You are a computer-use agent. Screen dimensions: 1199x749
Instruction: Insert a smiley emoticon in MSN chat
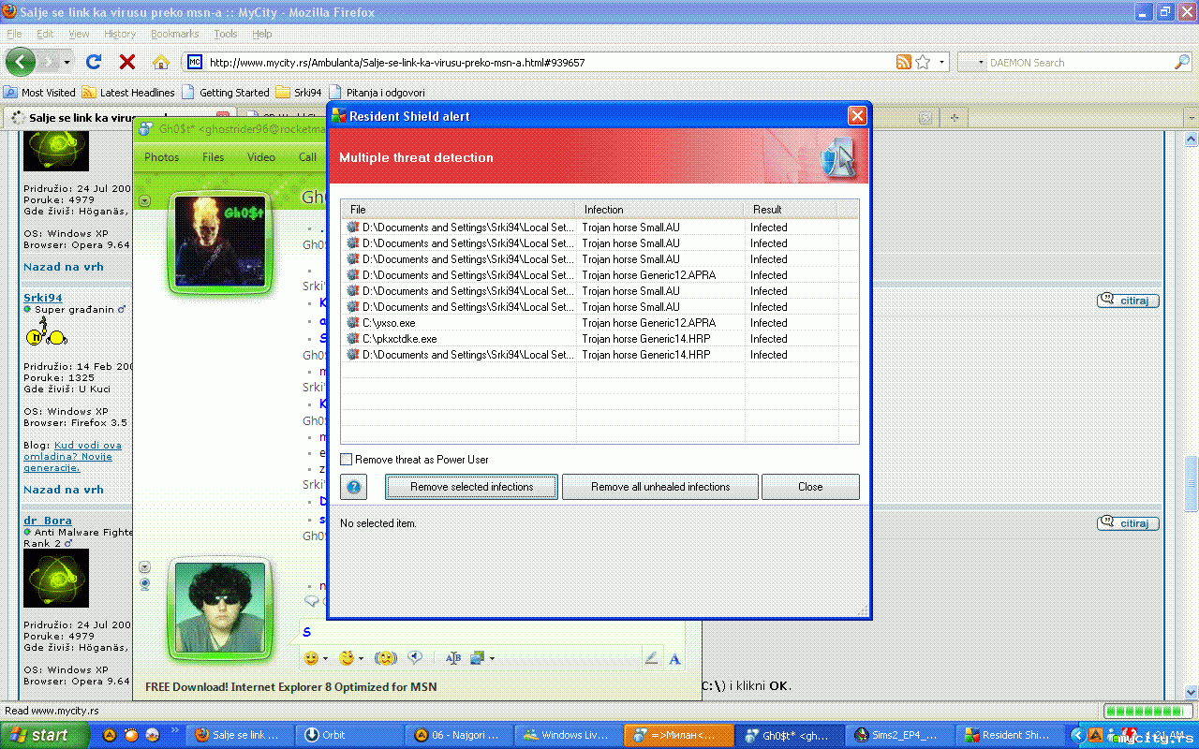[311, 658]
